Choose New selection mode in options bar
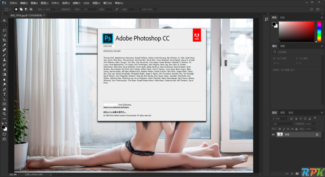Viewport: 325px width, 177px height. click(x=16, y=10)
